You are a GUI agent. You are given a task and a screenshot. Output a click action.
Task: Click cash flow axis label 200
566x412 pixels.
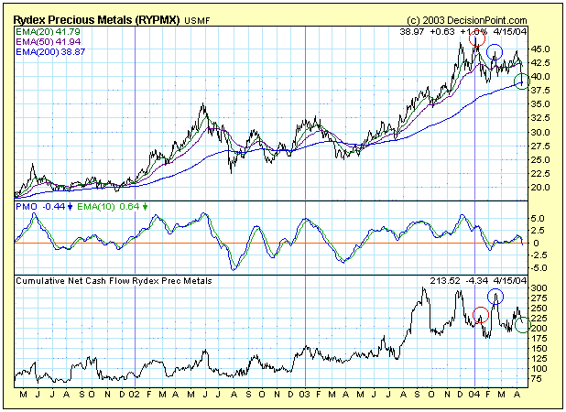[539, 329]
